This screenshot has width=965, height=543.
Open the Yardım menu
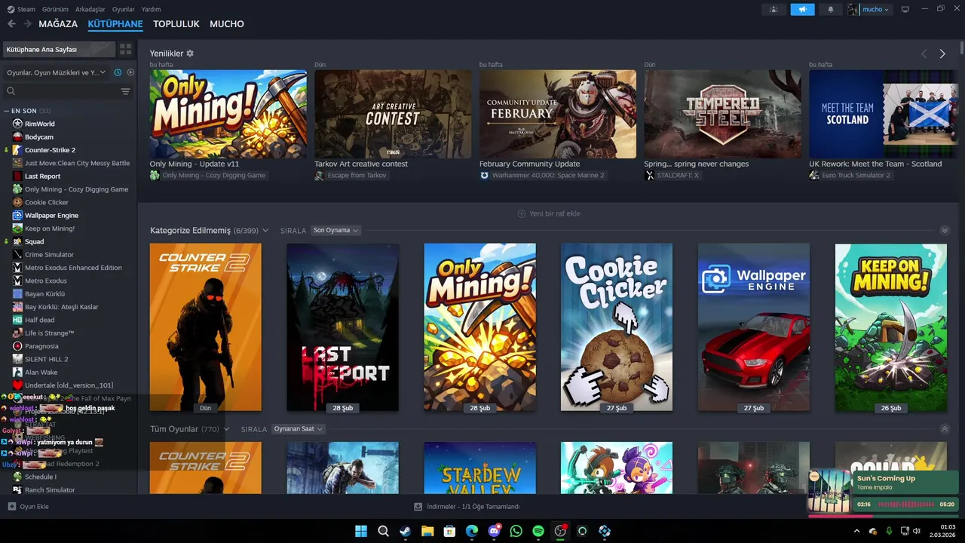coord(151,9)
